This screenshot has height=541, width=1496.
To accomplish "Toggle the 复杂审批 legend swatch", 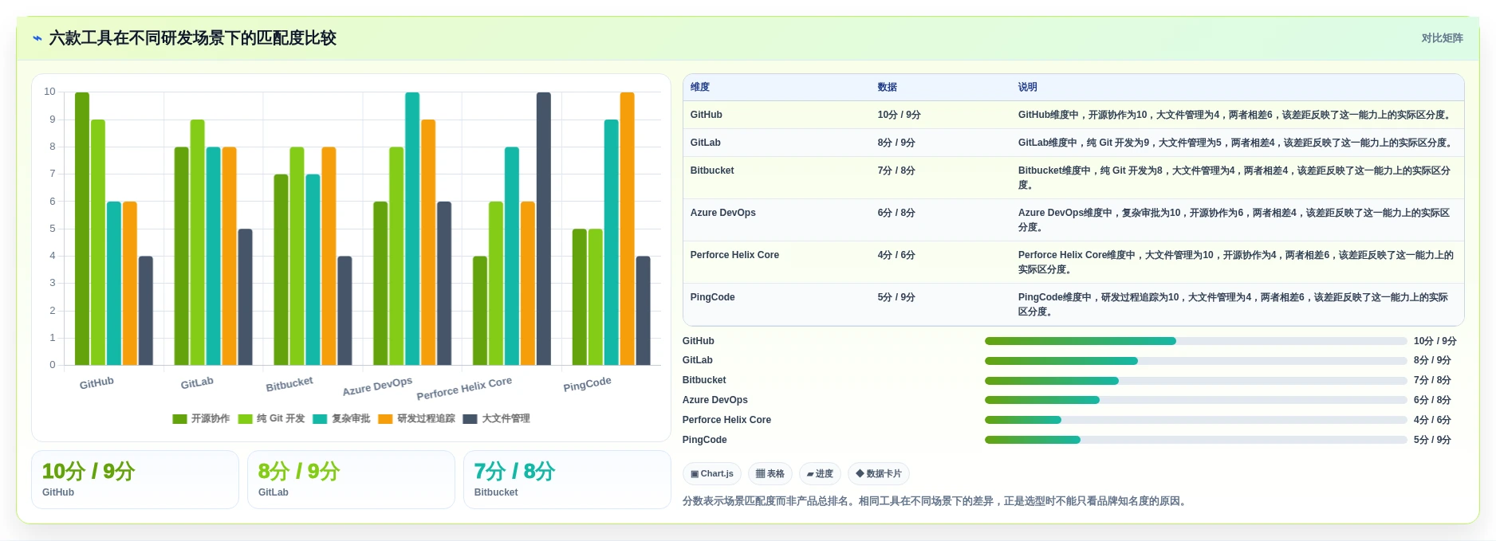I will [320, 419].
